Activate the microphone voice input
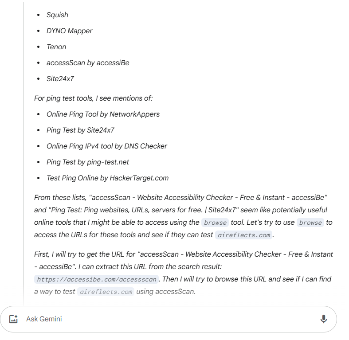 (x=323, y=319)
